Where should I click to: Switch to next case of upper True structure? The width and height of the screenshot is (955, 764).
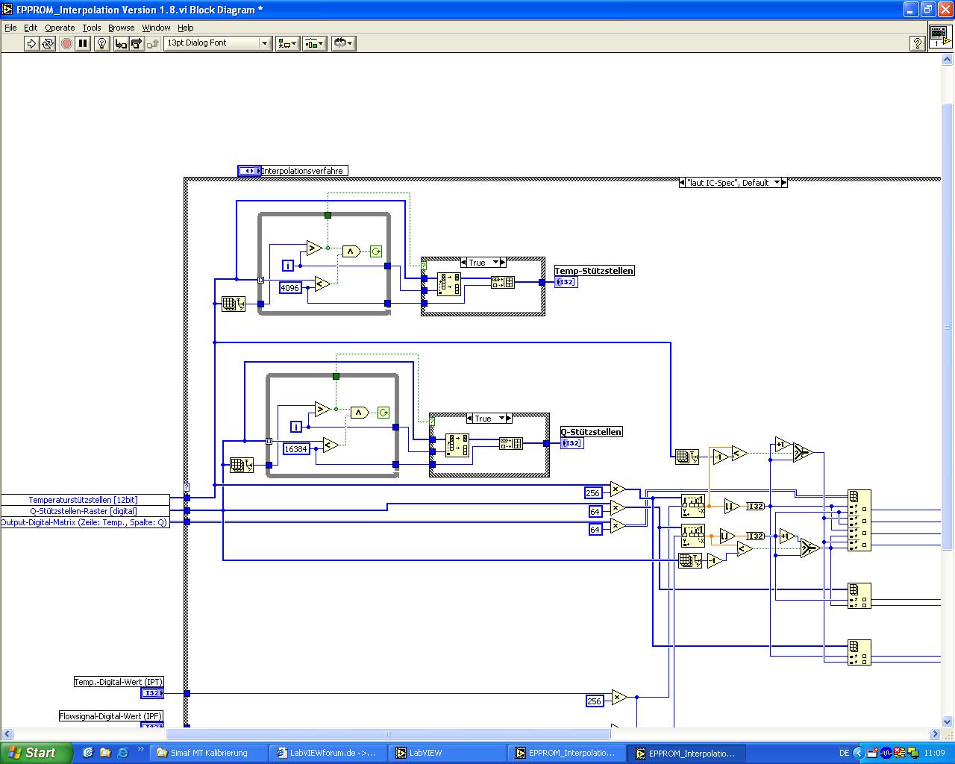503,263
